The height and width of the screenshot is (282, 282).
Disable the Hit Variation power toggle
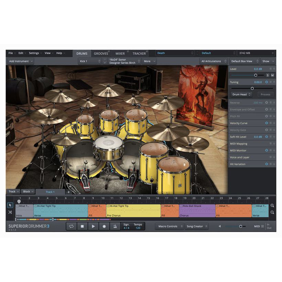(267, 164)
